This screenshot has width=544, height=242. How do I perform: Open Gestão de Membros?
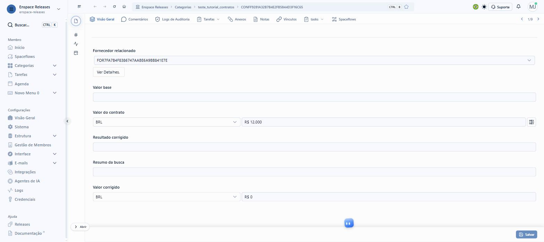(33, 145)
